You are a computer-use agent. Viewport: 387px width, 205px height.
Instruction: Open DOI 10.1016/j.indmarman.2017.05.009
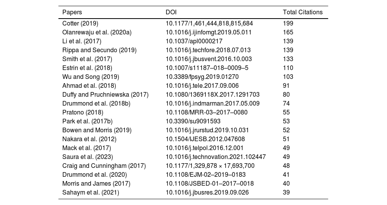(212, 103)
